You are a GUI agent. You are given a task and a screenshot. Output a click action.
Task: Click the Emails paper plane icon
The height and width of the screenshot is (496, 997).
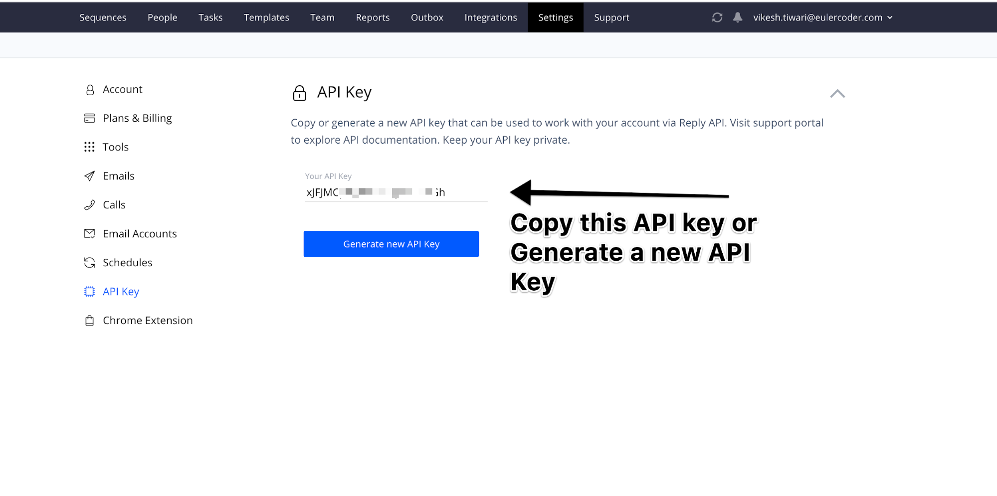pos(89,176)
